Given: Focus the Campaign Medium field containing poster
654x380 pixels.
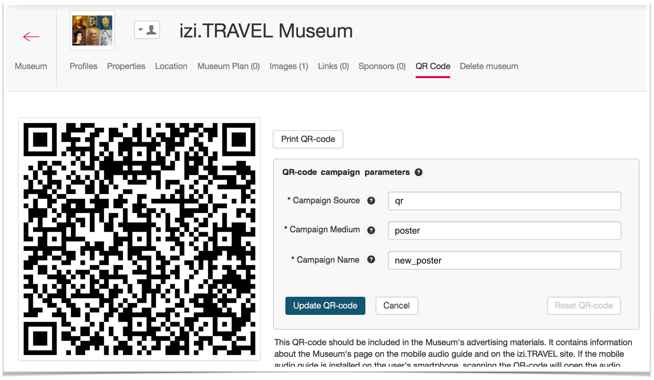Looking at the screenshot, I should coord(504,231).
